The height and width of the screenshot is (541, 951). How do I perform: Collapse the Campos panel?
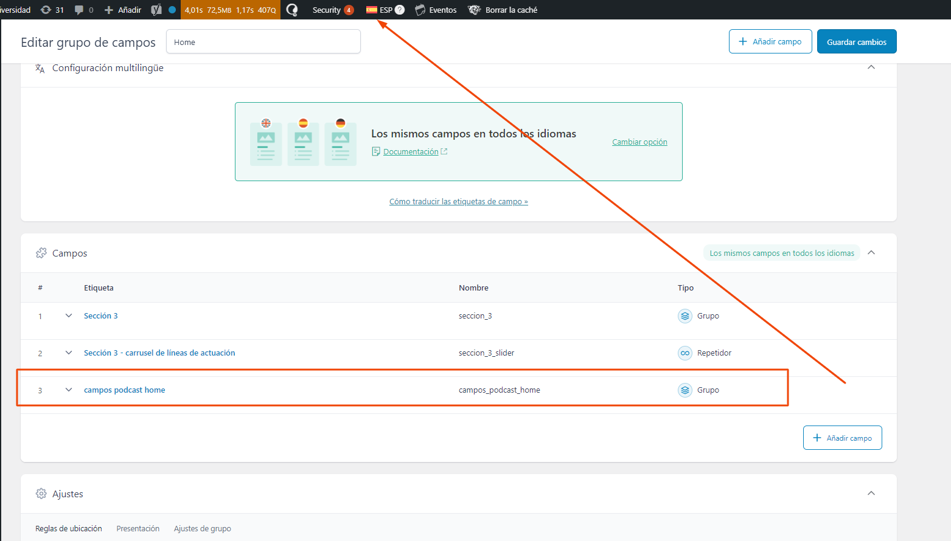click(871, 253)
